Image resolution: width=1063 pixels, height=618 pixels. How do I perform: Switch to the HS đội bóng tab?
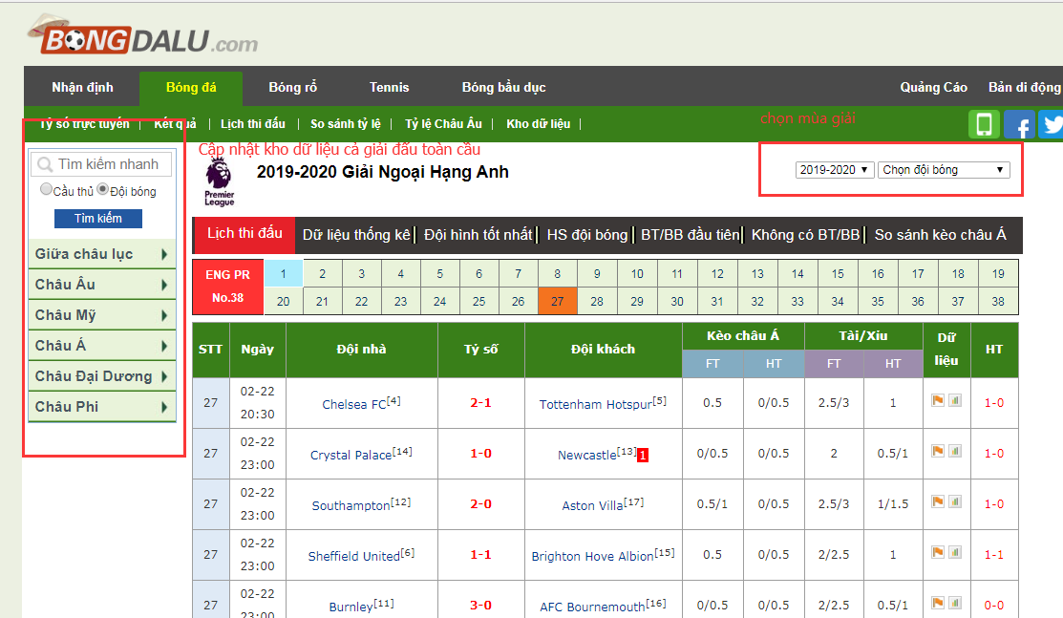(x=587, y=235)
